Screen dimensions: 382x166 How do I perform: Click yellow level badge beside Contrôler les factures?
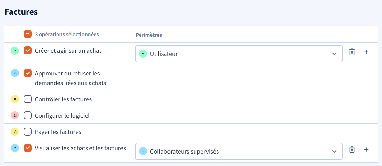coord(15,99)
